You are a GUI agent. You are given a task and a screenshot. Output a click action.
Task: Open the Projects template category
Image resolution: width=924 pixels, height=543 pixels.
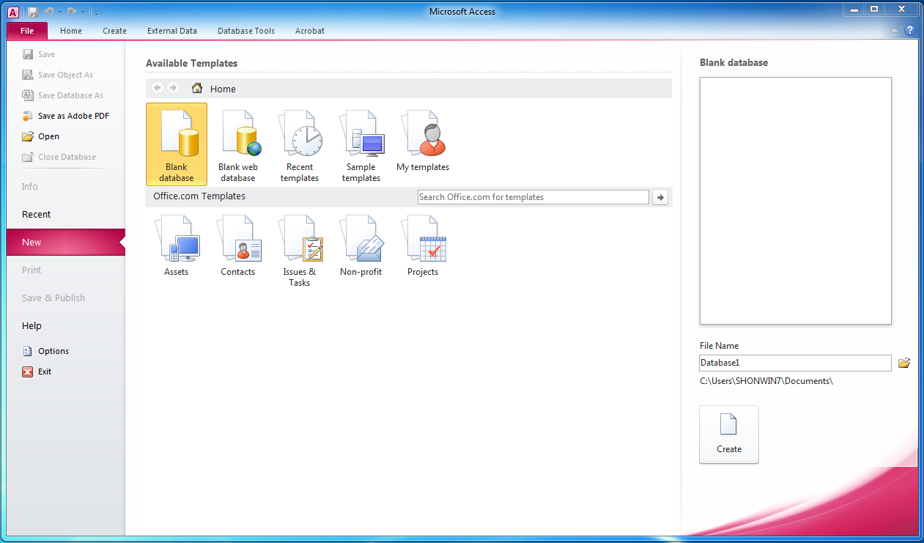[x=423, y=247]
